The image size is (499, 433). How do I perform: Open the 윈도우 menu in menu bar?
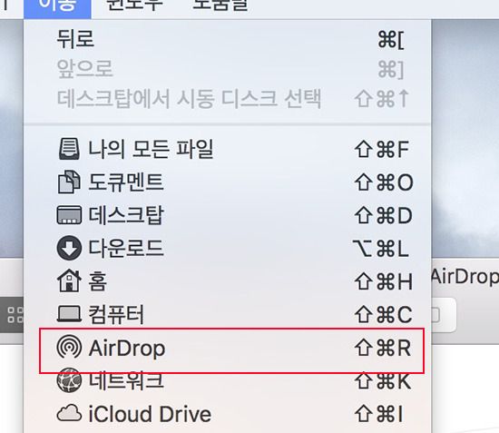[x=134, y=5]
